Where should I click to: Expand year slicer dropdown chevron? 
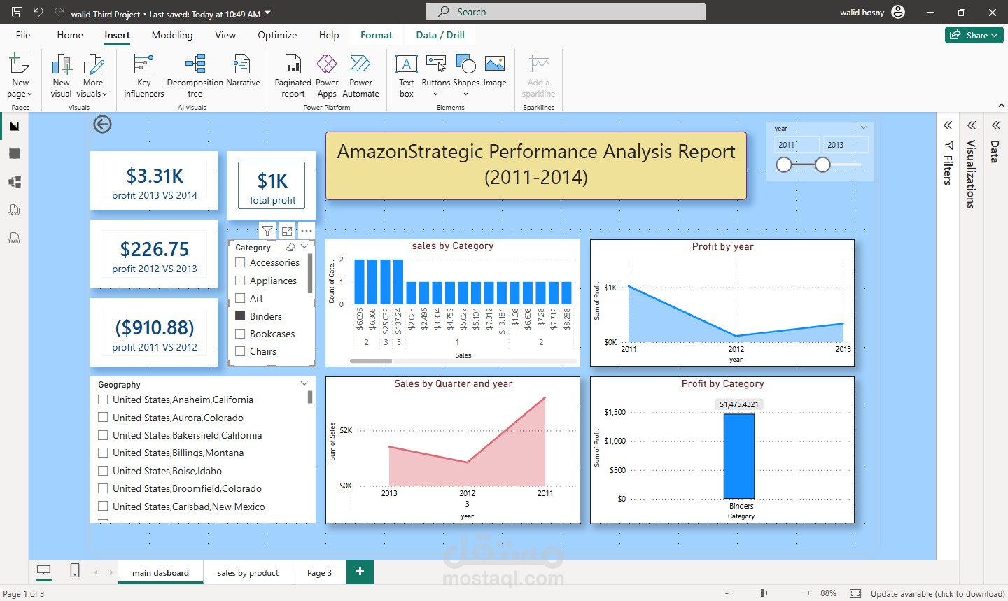point(863,127)
